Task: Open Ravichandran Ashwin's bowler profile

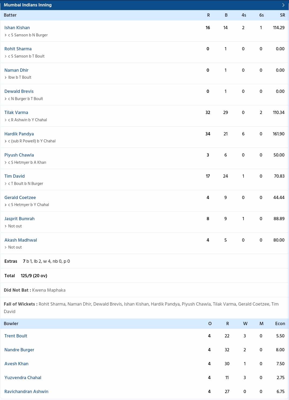Action: coord(26,391)
